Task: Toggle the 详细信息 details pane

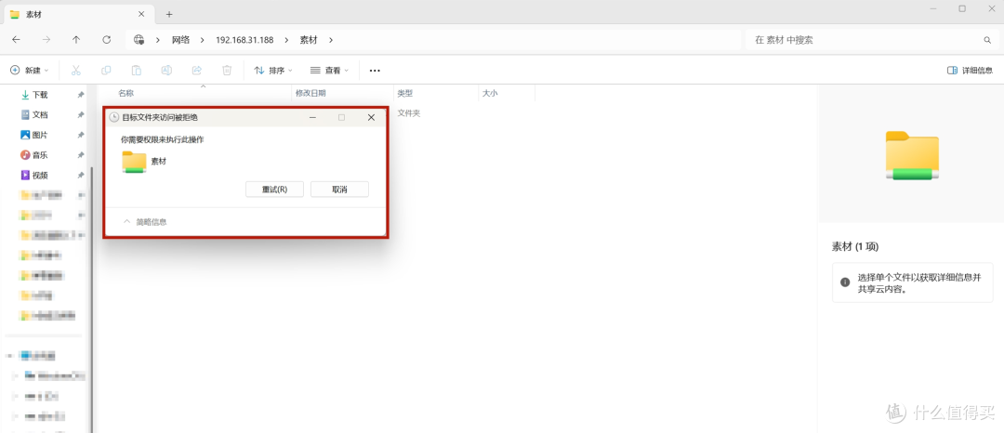Action: [x=970, y=71]
